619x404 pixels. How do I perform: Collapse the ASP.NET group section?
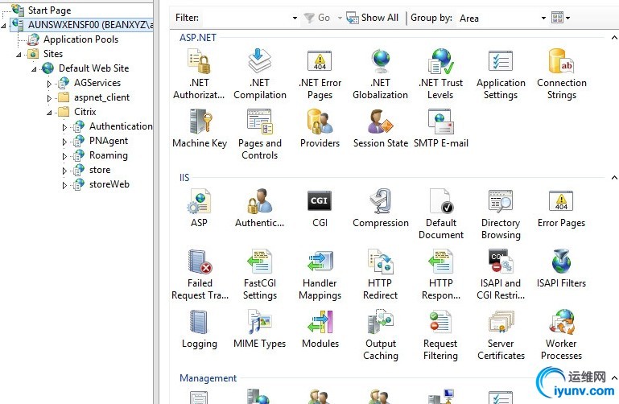tap(614, 38)
